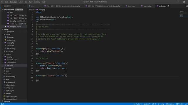Screen dimensions: 188x105
Task: Open api.php in routes folder
Action: tap(9, 57)
